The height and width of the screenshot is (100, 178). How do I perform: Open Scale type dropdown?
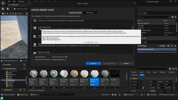[136, 88]
